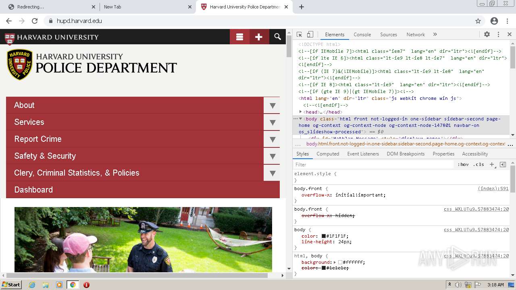The height and width of the screenshot is (290, 516).
Task: Open the (index):591 source link
Action: pos(493,188)
